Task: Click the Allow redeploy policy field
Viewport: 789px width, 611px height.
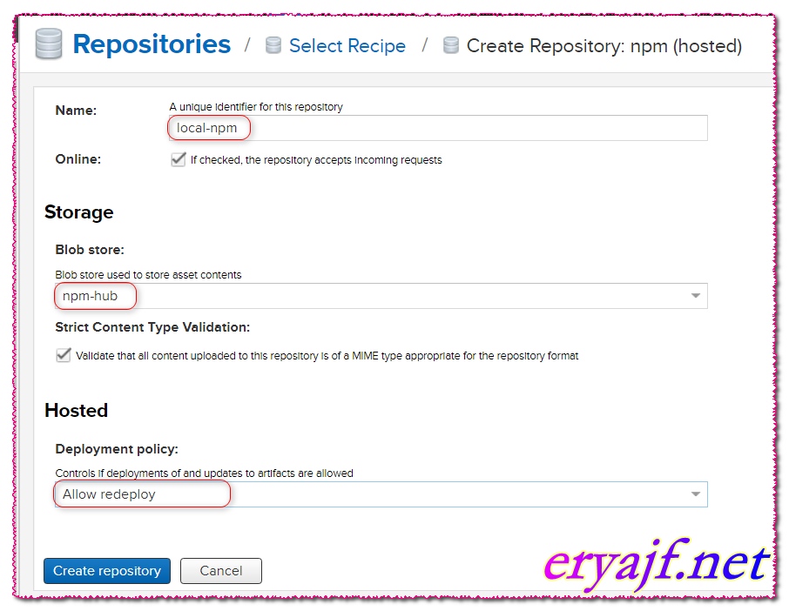Action: pos(381,494)
